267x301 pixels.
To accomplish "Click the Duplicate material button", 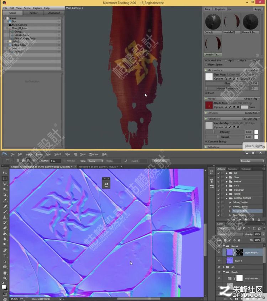I will 220,9.
